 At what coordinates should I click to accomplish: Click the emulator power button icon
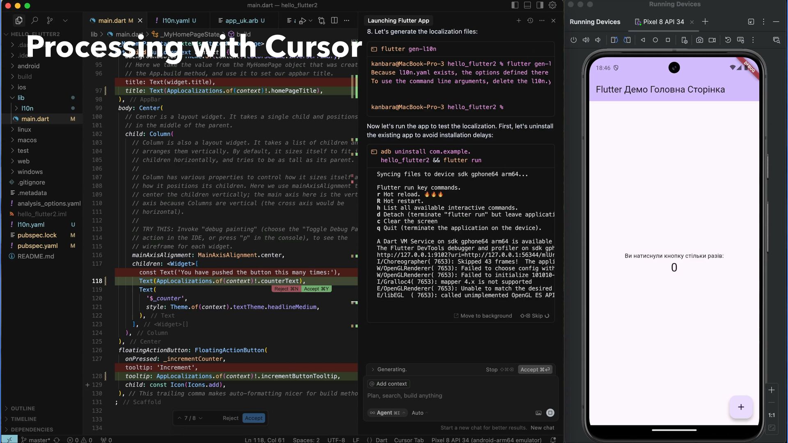coord(573,40)
